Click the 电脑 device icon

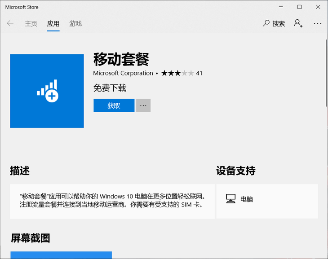click(x=231, y=199)
